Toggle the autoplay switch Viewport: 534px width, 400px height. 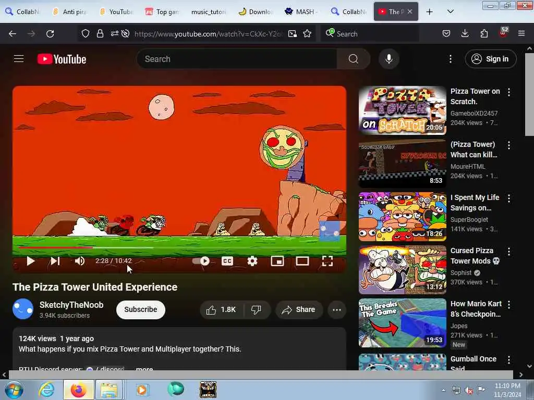click(x=201, y=261)
